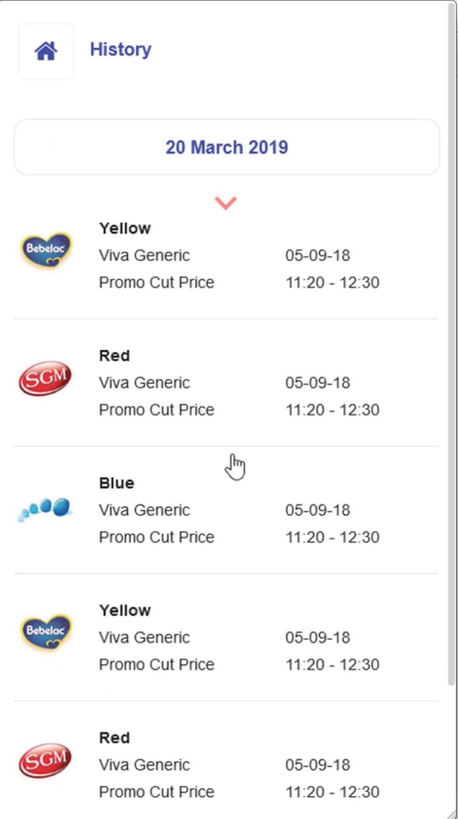Click the second Bebelac logo icon
The width and height of the screenshot is (458, 819).
click(x=46, y=633)
